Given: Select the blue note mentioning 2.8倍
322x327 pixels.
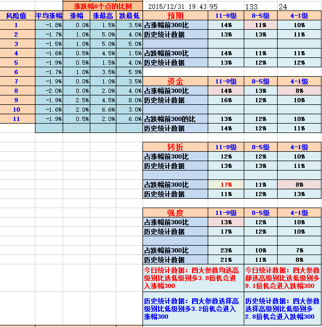Looking at the screenshot, I should point(282,309).
